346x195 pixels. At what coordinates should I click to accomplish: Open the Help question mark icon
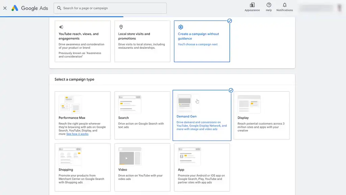click(269, 5)
